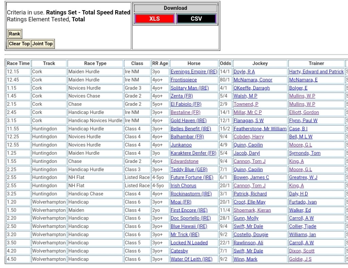This screenshot has width=348, height=268.
Task: Open the Locked N Loaded horse link
Action: (189, 243)
